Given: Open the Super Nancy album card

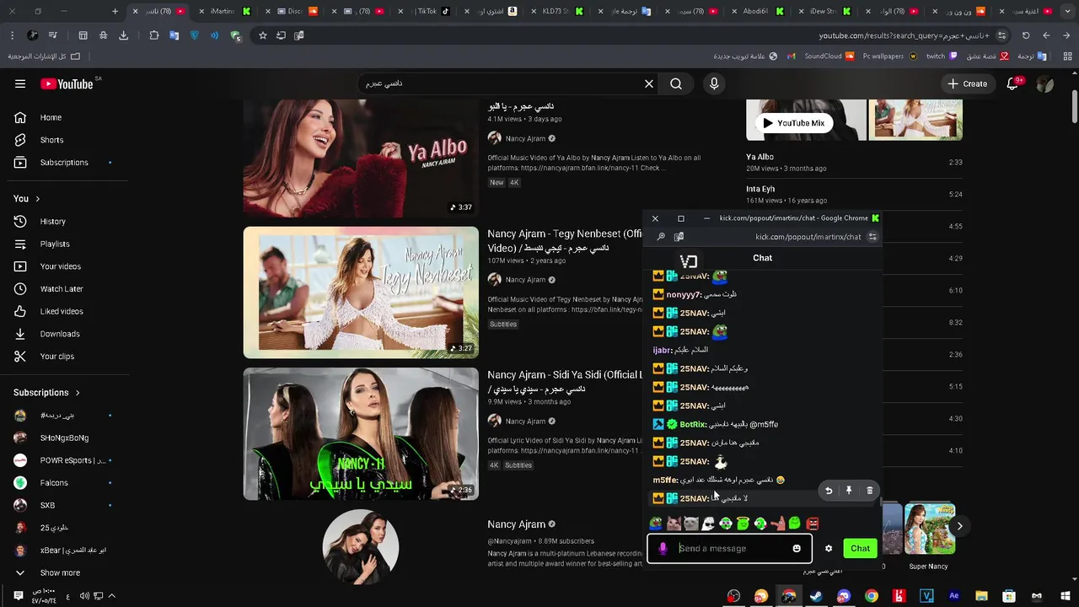Looking at the screenshot, I should pyautogui.click(x=930, y=537).
